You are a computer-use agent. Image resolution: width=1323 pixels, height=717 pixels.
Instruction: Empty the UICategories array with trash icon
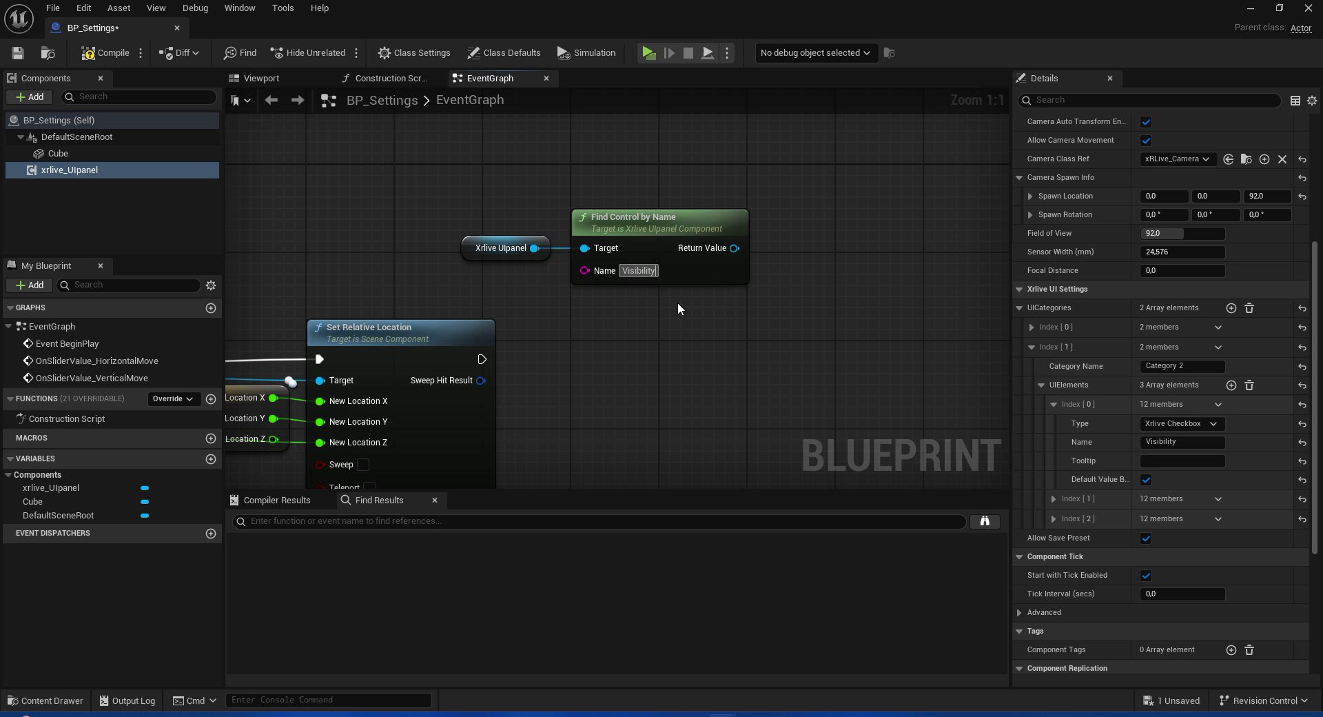1249,308
